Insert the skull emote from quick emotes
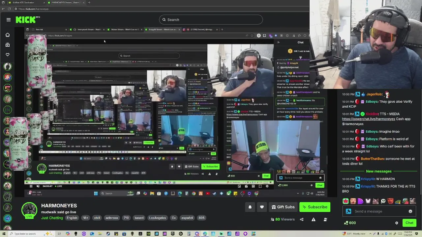The image size is (422, 237). pyautogui.click(x=383, y=201)
